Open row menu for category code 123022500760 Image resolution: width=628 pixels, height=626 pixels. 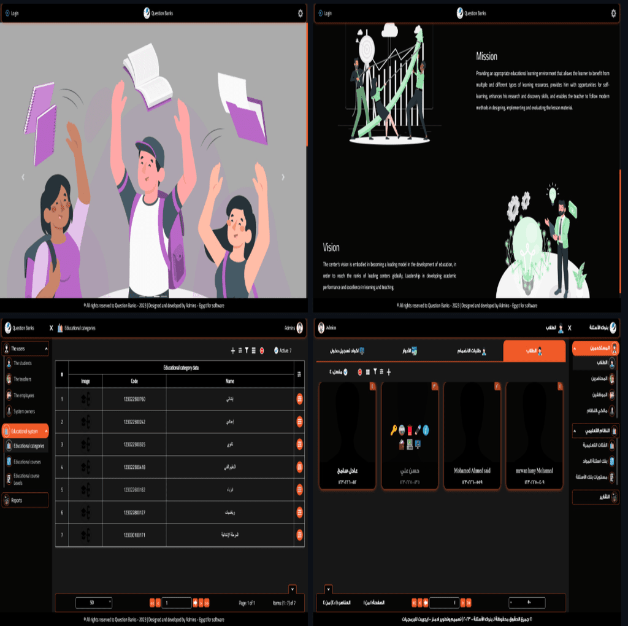[x=299, y=399]
